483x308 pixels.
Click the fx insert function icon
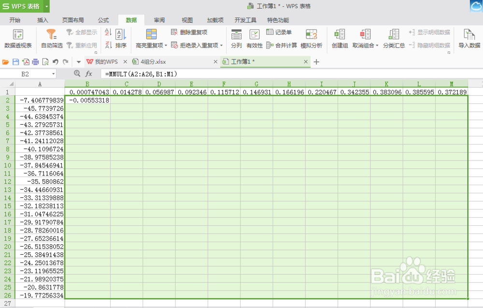[89, 73]
